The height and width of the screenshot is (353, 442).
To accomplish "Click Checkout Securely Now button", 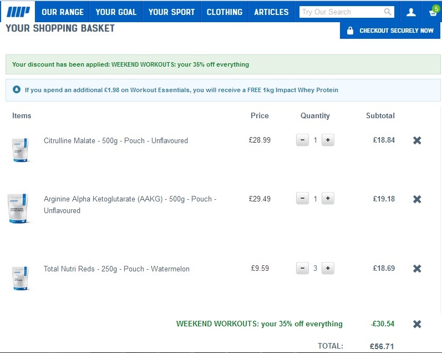I will point(390,31).
